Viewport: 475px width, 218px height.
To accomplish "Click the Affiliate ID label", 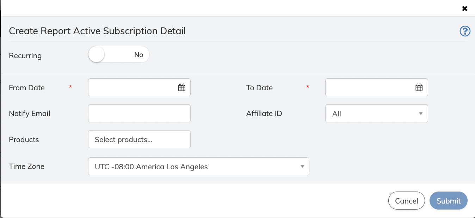I will 264,114.
